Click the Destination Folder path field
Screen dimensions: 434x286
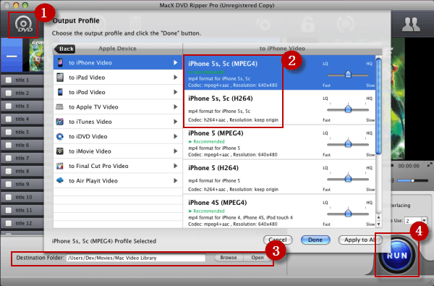[136, 258]
